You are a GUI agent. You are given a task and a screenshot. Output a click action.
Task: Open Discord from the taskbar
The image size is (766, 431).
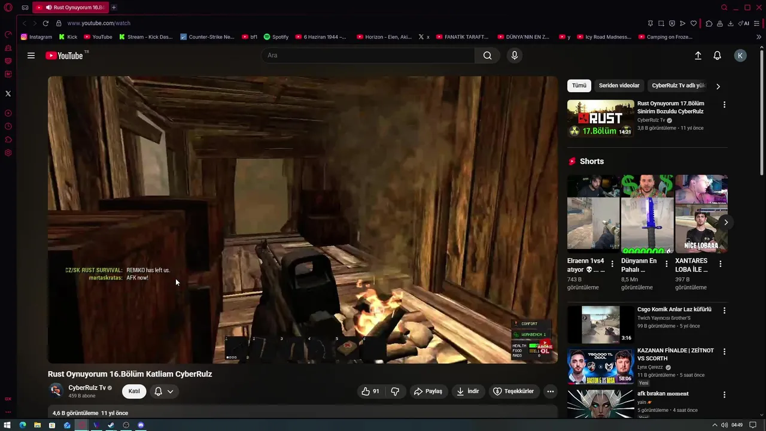point(141,425)
